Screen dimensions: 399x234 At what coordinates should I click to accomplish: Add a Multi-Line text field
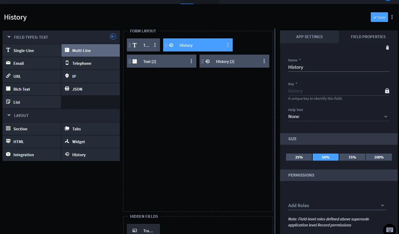point(90,50)
